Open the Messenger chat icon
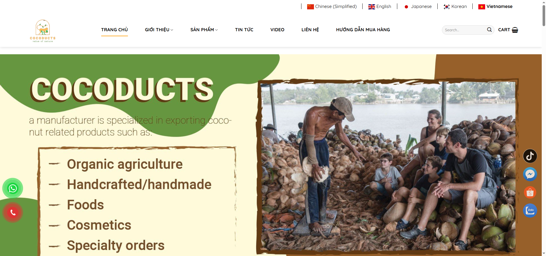The width and height of the screenshot is (546, 256). [x=530, y=174]
